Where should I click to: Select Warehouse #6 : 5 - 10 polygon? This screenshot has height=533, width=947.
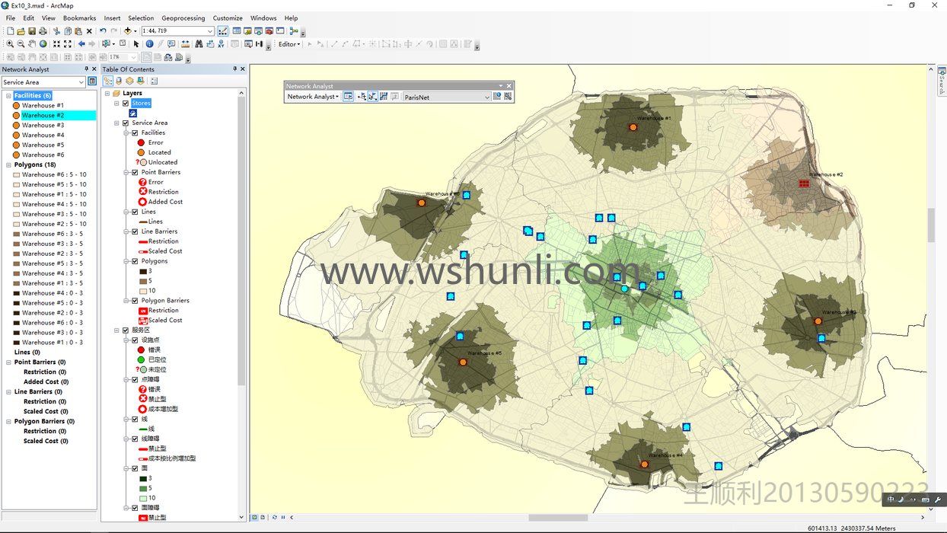coord(54,175)
